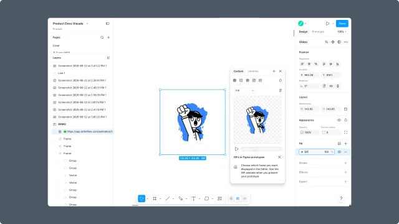The height and width of the screenshot is (224, 399).
Task: Open the user avatar dropdown arrow
Action: 305,24
